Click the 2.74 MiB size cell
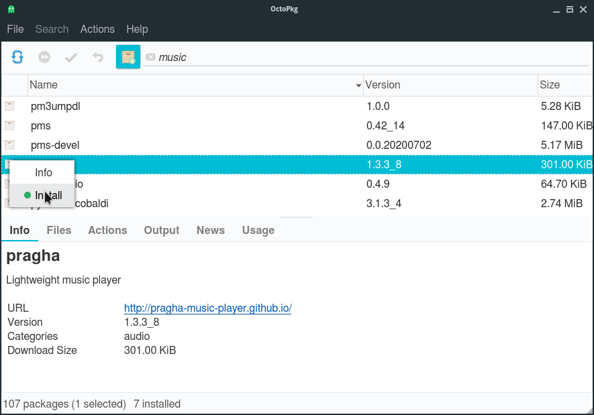 562,204
